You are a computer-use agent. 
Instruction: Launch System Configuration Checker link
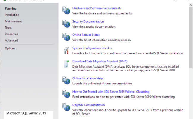[x=92, y=48]
